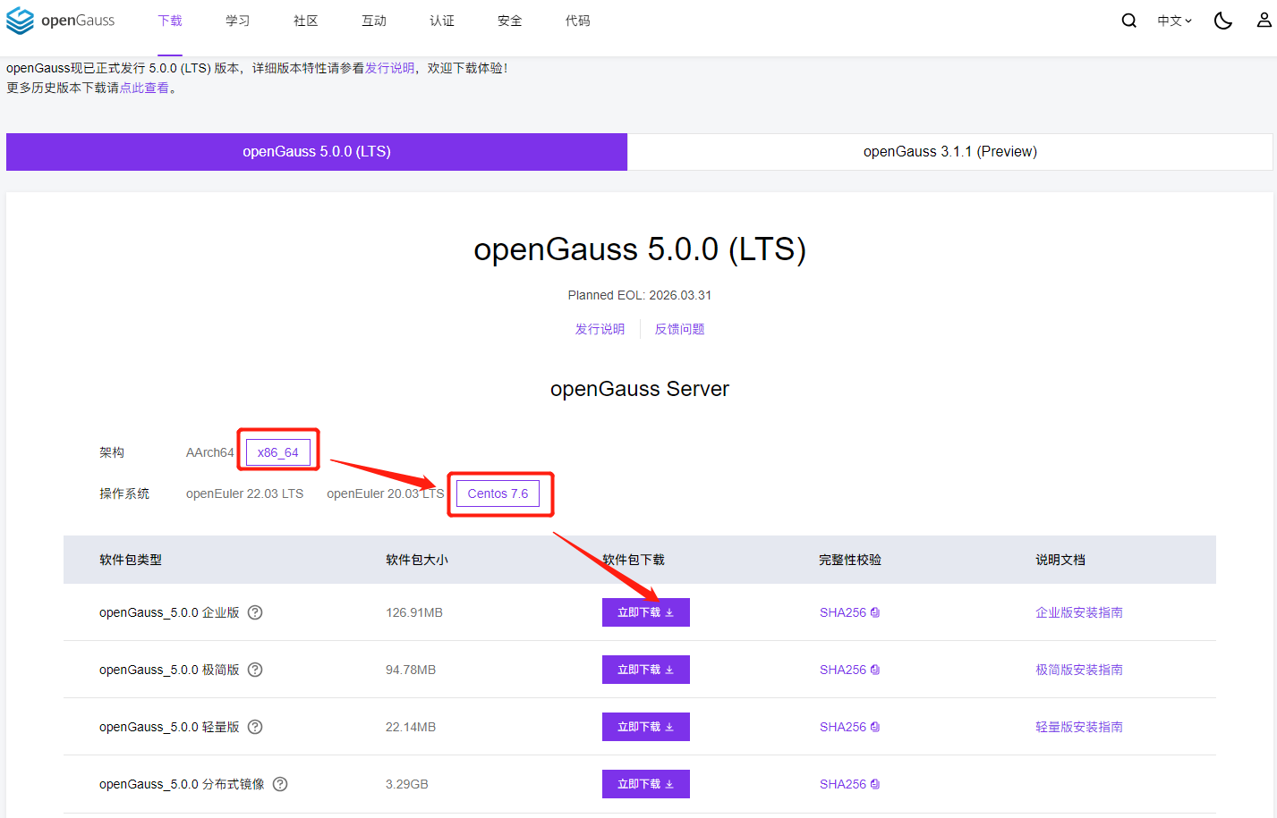This screenshot has height=818, width=1277.
Task: Show help icon for 轻量版 package
Action: pos(255,727)
